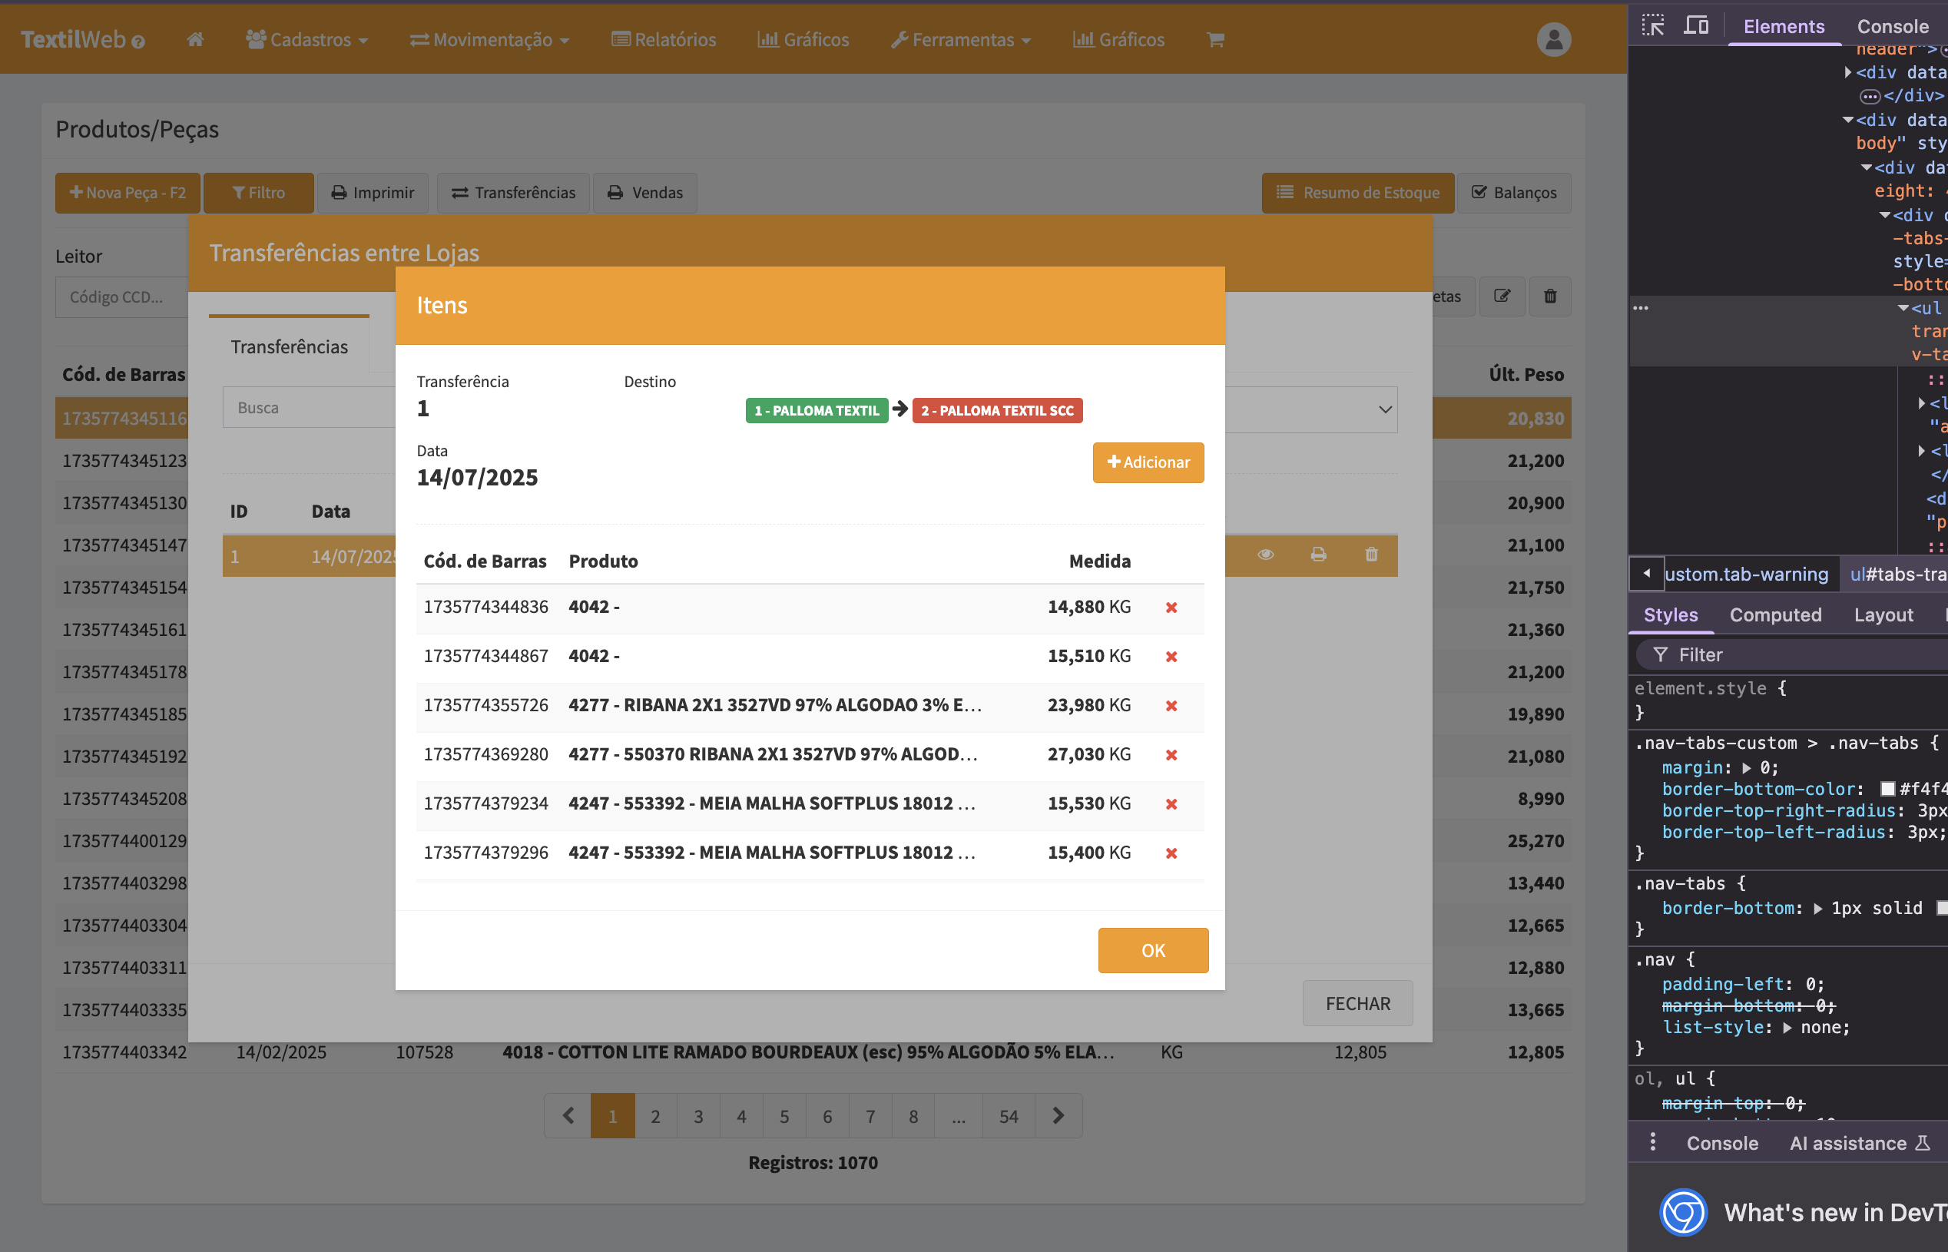This screenshot has width=1948, height=1252.
Task: Click the user avatar icon
Action: click(x=1553, y=39)
